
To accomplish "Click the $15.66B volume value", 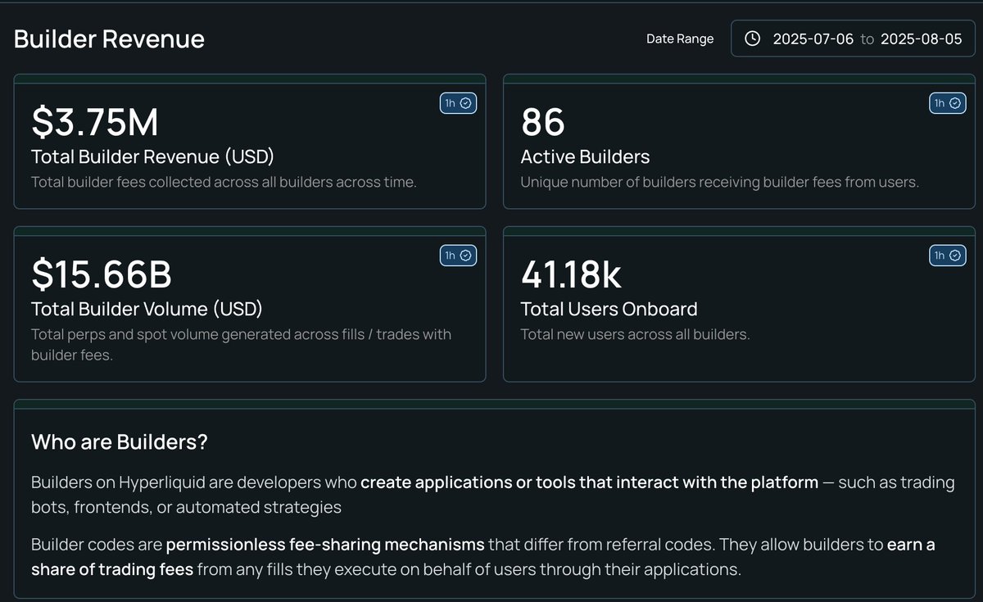I will 102,274.
